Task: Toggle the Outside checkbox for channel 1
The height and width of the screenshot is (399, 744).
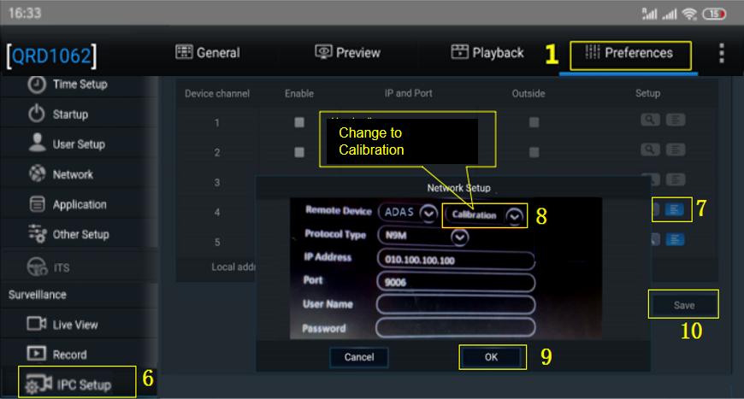Action: [x=534, y=122]
